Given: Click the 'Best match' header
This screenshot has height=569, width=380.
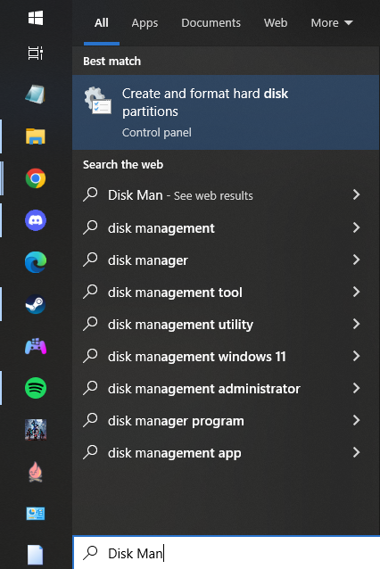Looking at the screenshot, I should click(112, 61).
